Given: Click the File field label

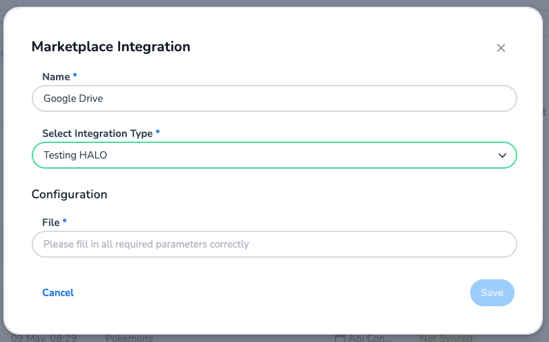Looking at the screenshot, I should coord(51,222).
